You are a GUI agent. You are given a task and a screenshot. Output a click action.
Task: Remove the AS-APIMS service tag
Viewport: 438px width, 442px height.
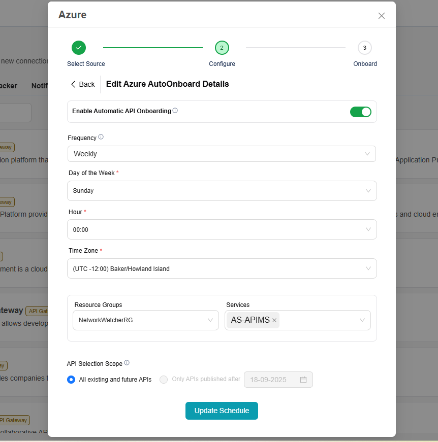(x=274, y=320)
